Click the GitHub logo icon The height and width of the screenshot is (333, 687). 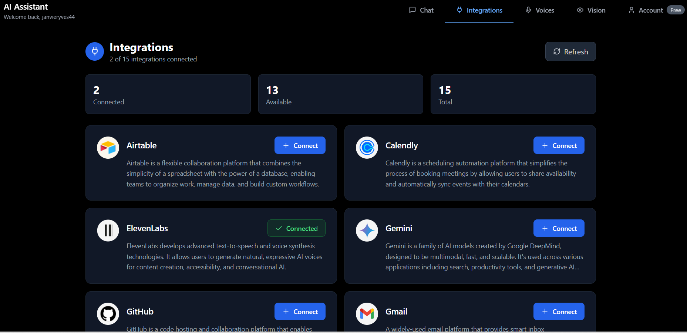pos(108,314)
